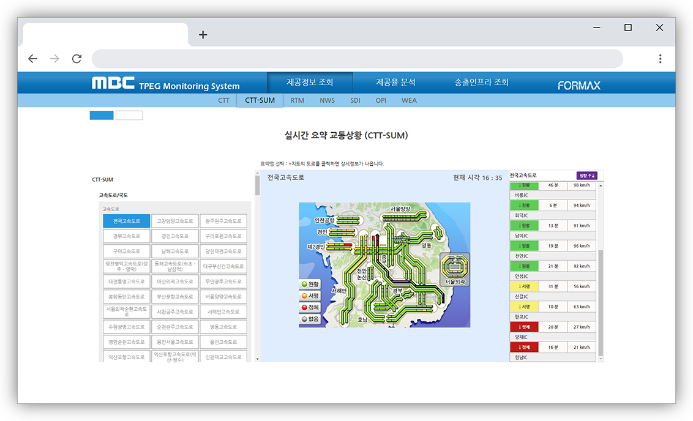Open a new browser tab with plus icon
693x421 pixels.
point(203,35)
